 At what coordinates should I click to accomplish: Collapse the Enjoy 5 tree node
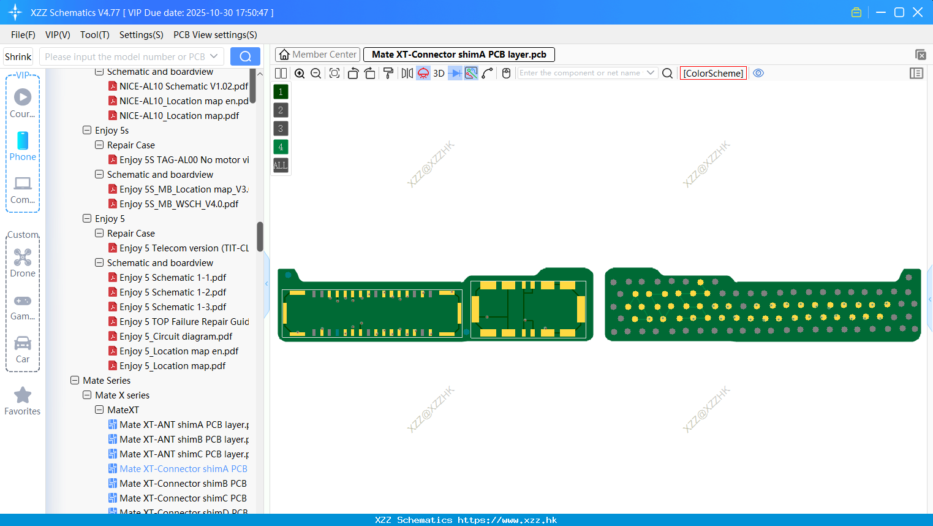(x=87, y=218)
